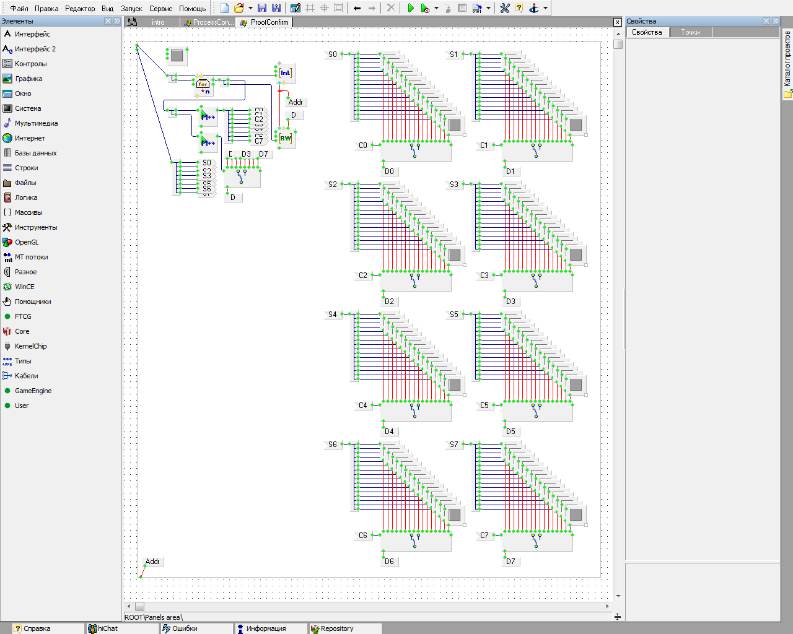Click the form editor pencil icon
This screenshot has width=793, height=634.
[x=296, y=8]
